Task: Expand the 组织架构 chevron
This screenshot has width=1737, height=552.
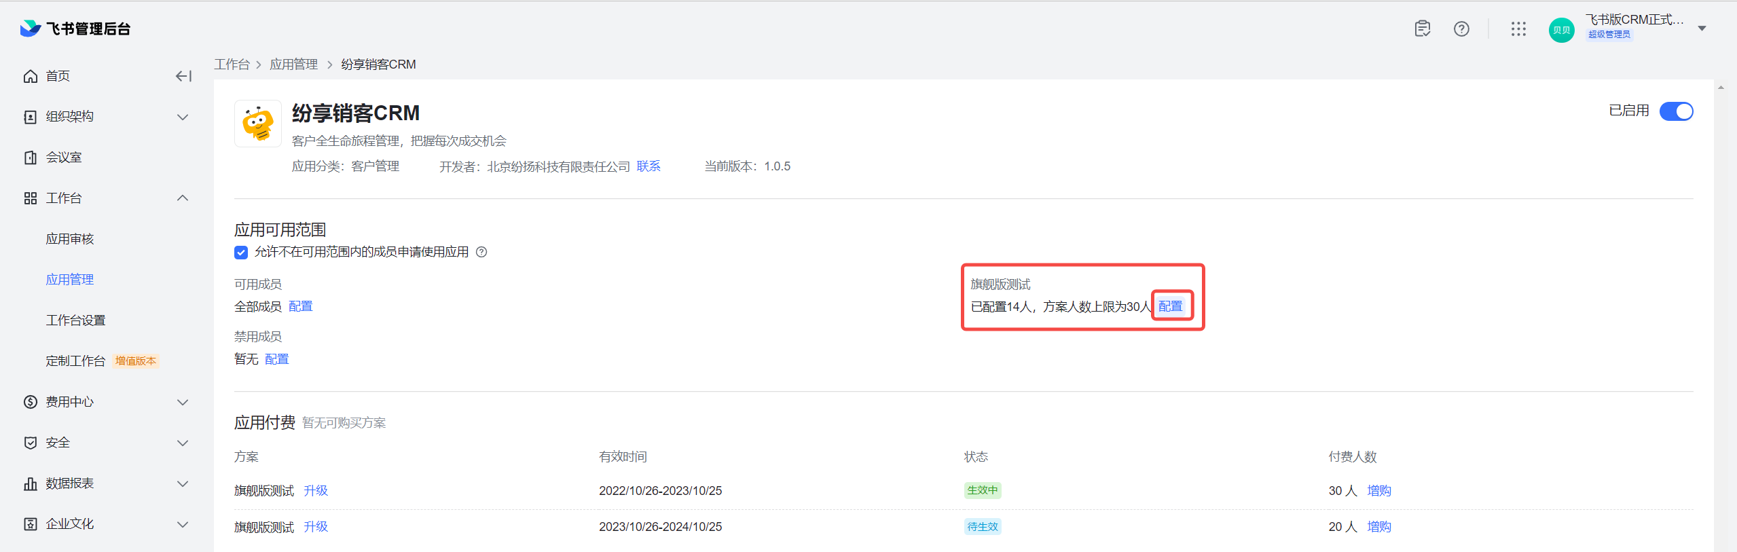Action: 183,117
